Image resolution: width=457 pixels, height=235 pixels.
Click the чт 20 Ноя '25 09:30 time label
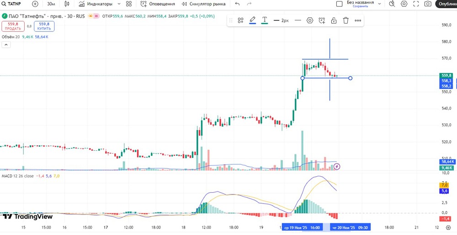[x=350, y=228]
